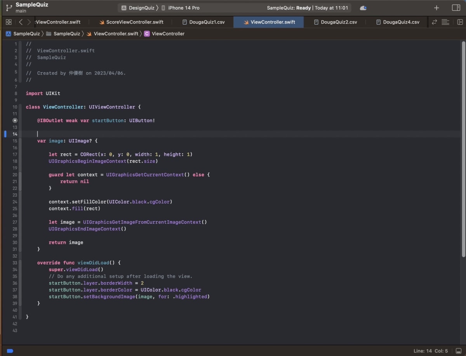The width and height of the screenshot is (466, 356).
Task: Click the import UIKit statement
Action: click(x=43, y=94)
